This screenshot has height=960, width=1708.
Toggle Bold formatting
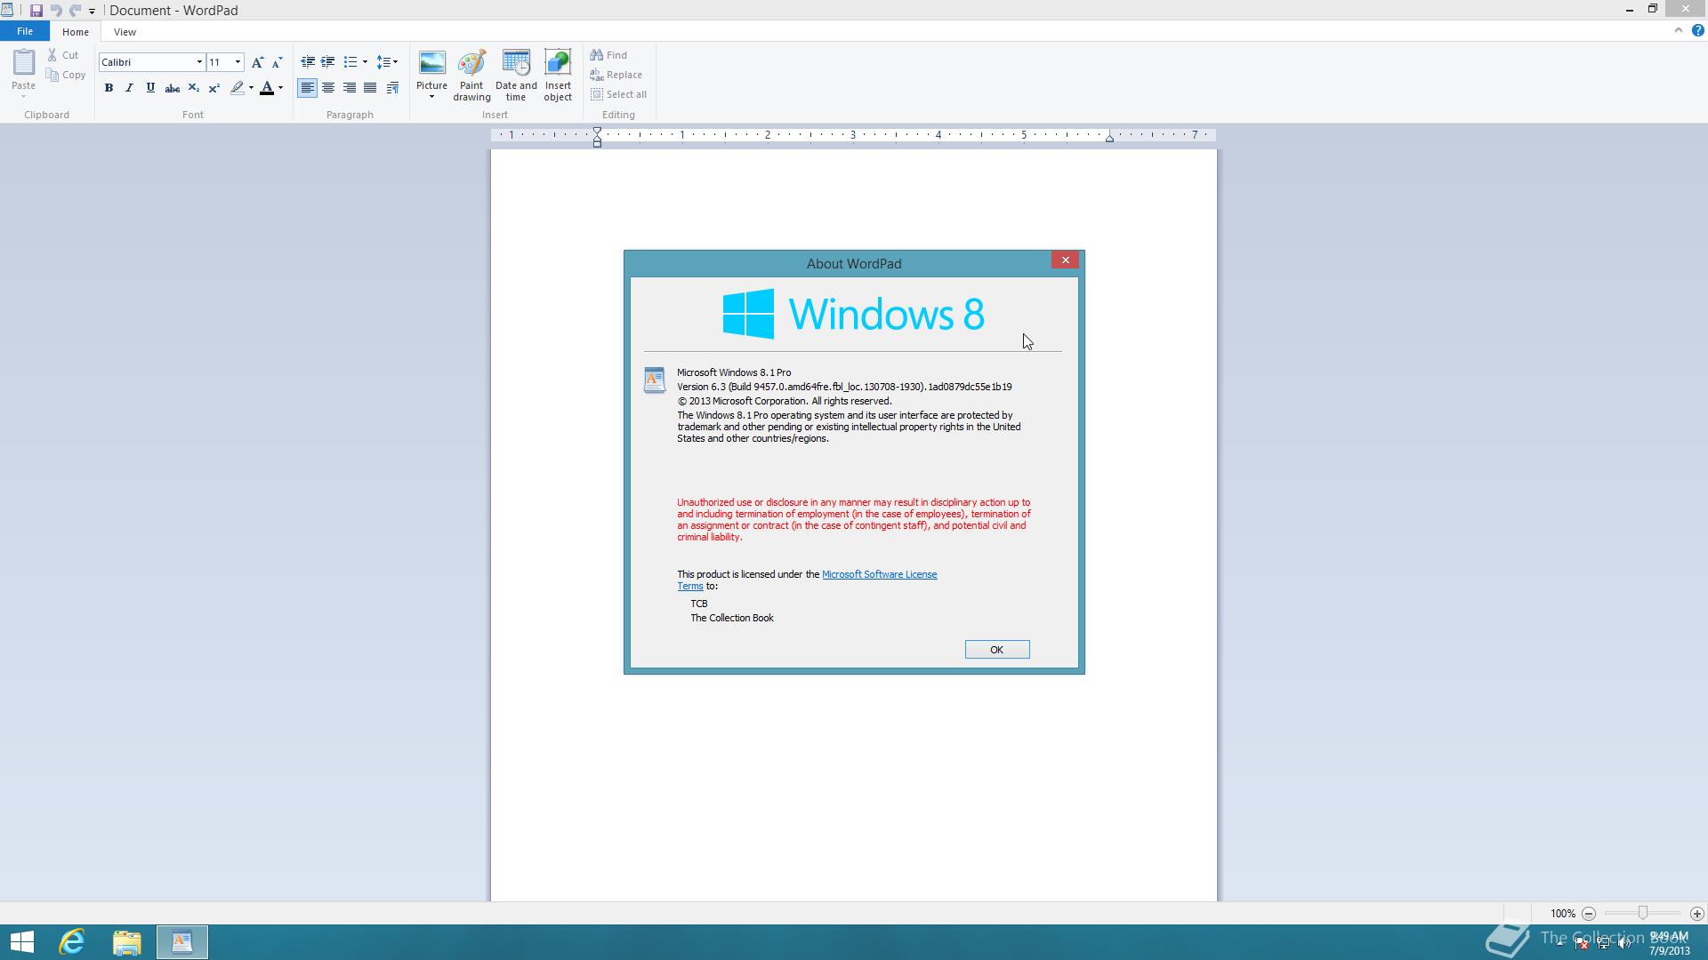click(109, 88)
